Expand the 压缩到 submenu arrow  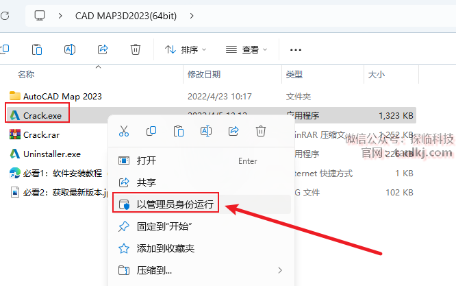tap(280, 270)
